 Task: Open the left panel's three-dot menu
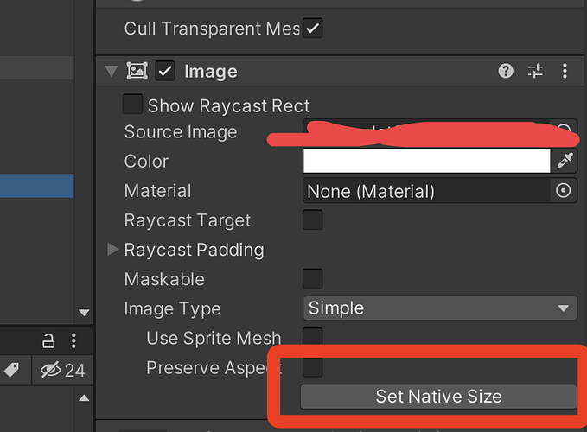[x=74, y=340]
